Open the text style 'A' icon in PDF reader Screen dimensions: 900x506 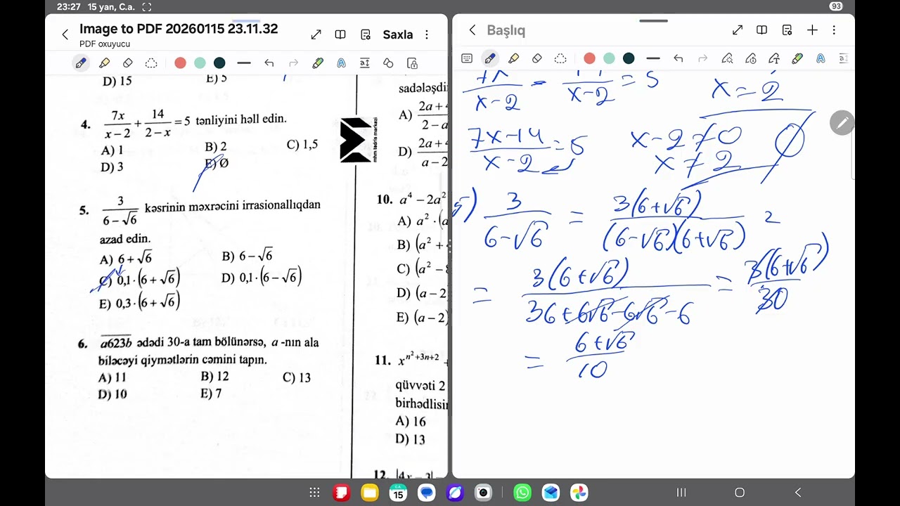(x=341, y=63)
